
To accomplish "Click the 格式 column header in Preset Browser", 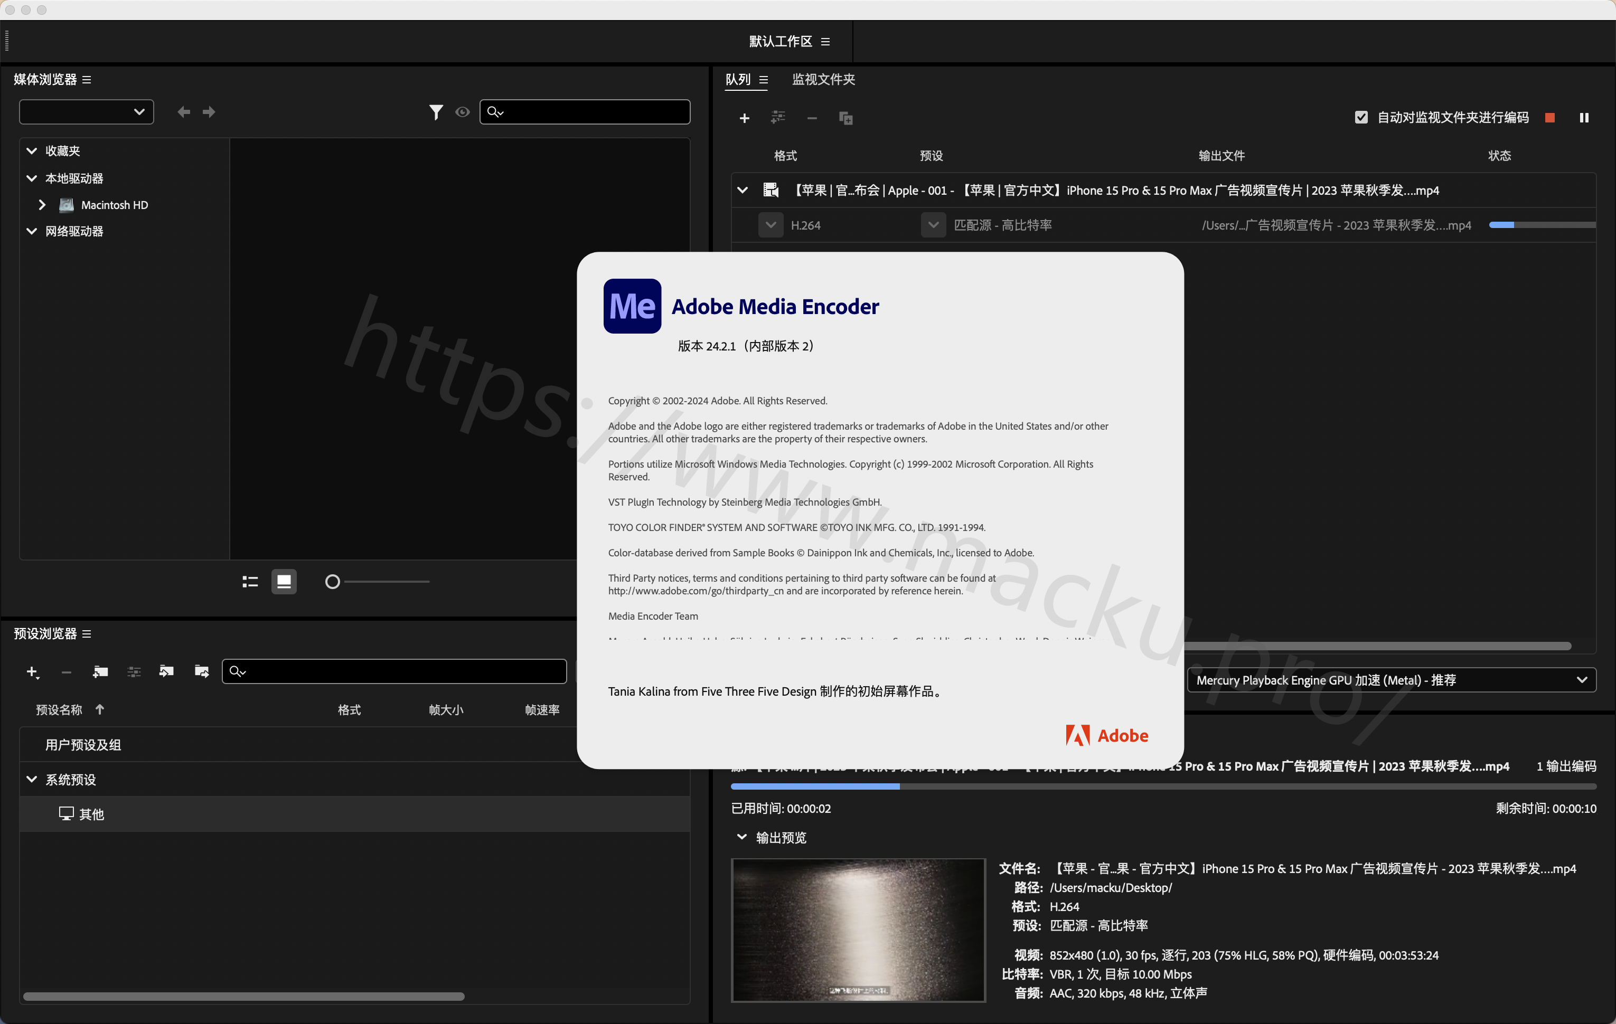I will (349, 709).
